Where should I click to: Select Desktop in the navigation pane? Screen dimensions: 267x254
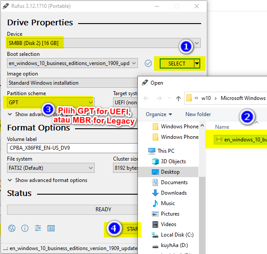tap(168, 172)
